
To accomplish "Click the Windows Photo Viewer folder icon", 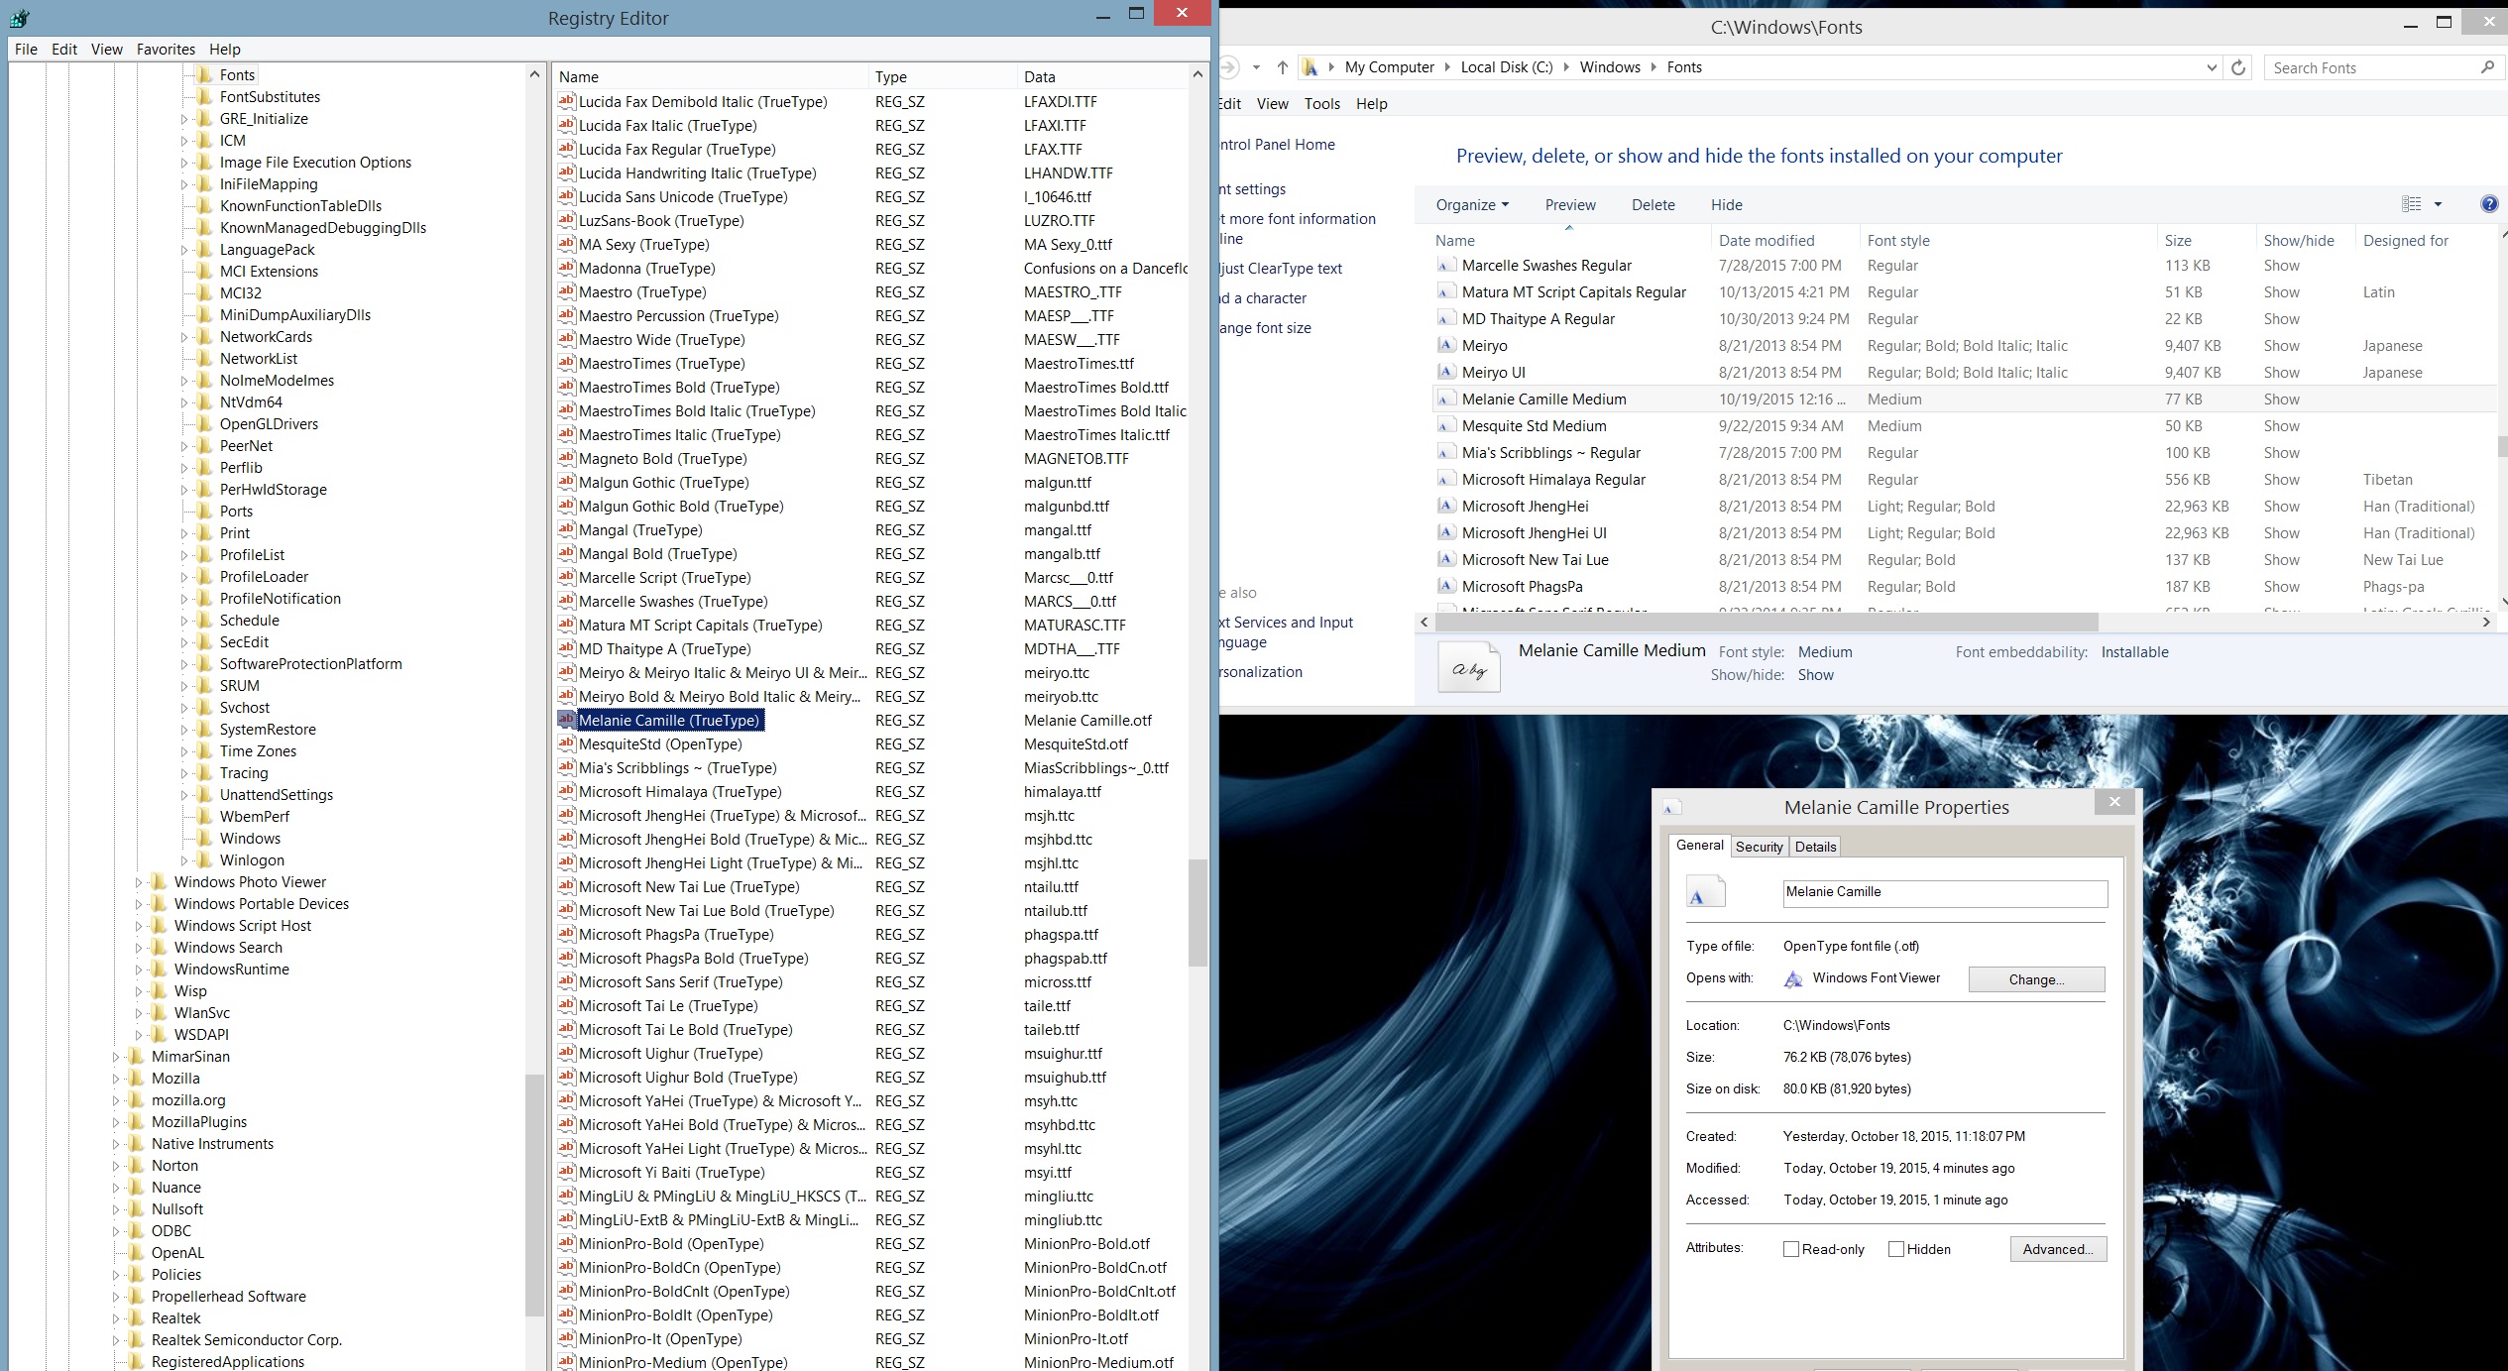I will (160, 882).
